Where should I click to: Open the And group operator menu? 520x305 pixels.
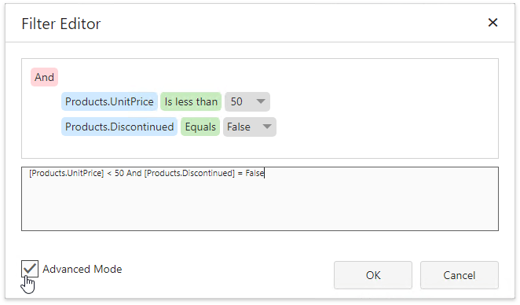click(x=45, y=77)
